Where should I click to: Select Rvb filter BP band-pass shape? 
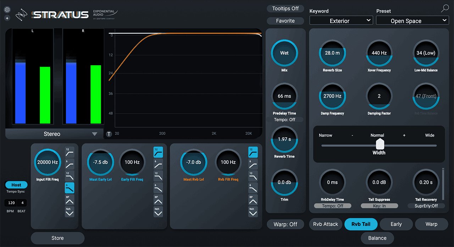pyautogui.click(x=253, y=200)
